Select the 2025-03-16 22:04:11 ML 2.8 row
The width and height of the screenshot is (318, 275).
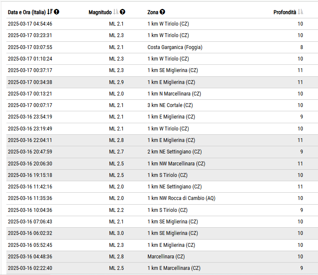point(162,140)
